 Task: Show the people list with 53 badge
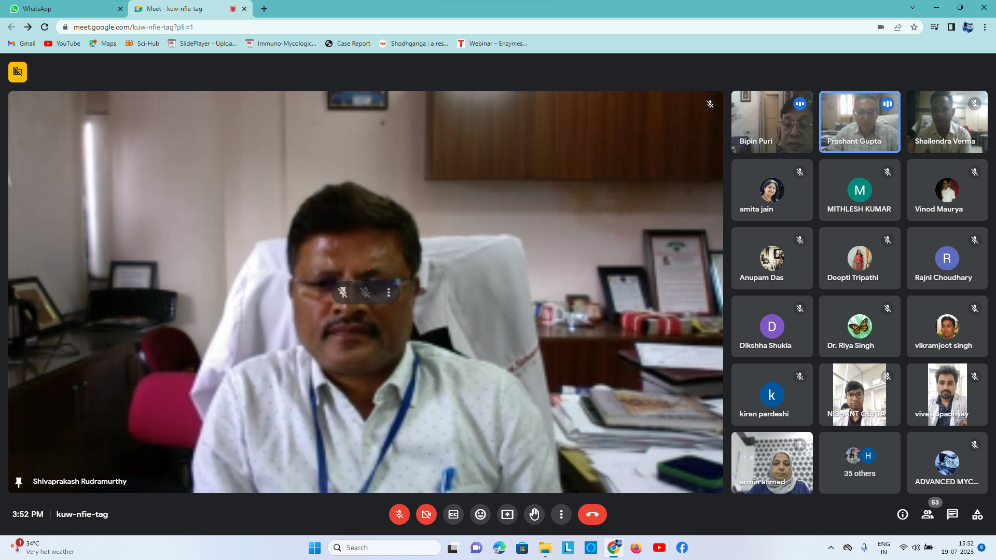tap(928, 514)
